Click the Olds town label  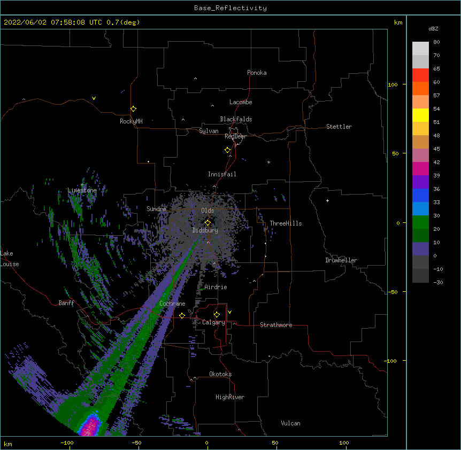click(x=208, y=211)
